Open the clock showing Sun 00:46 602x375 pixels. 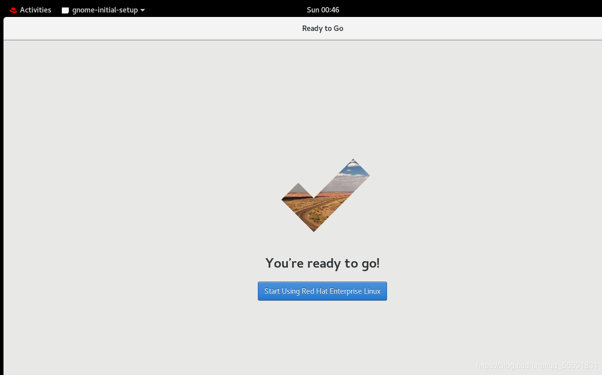tap(323, 10)
